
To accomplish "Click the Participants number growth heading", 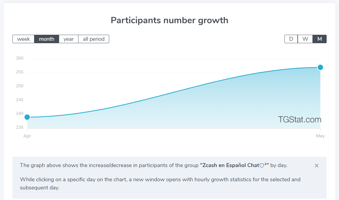I will [169, 20].
